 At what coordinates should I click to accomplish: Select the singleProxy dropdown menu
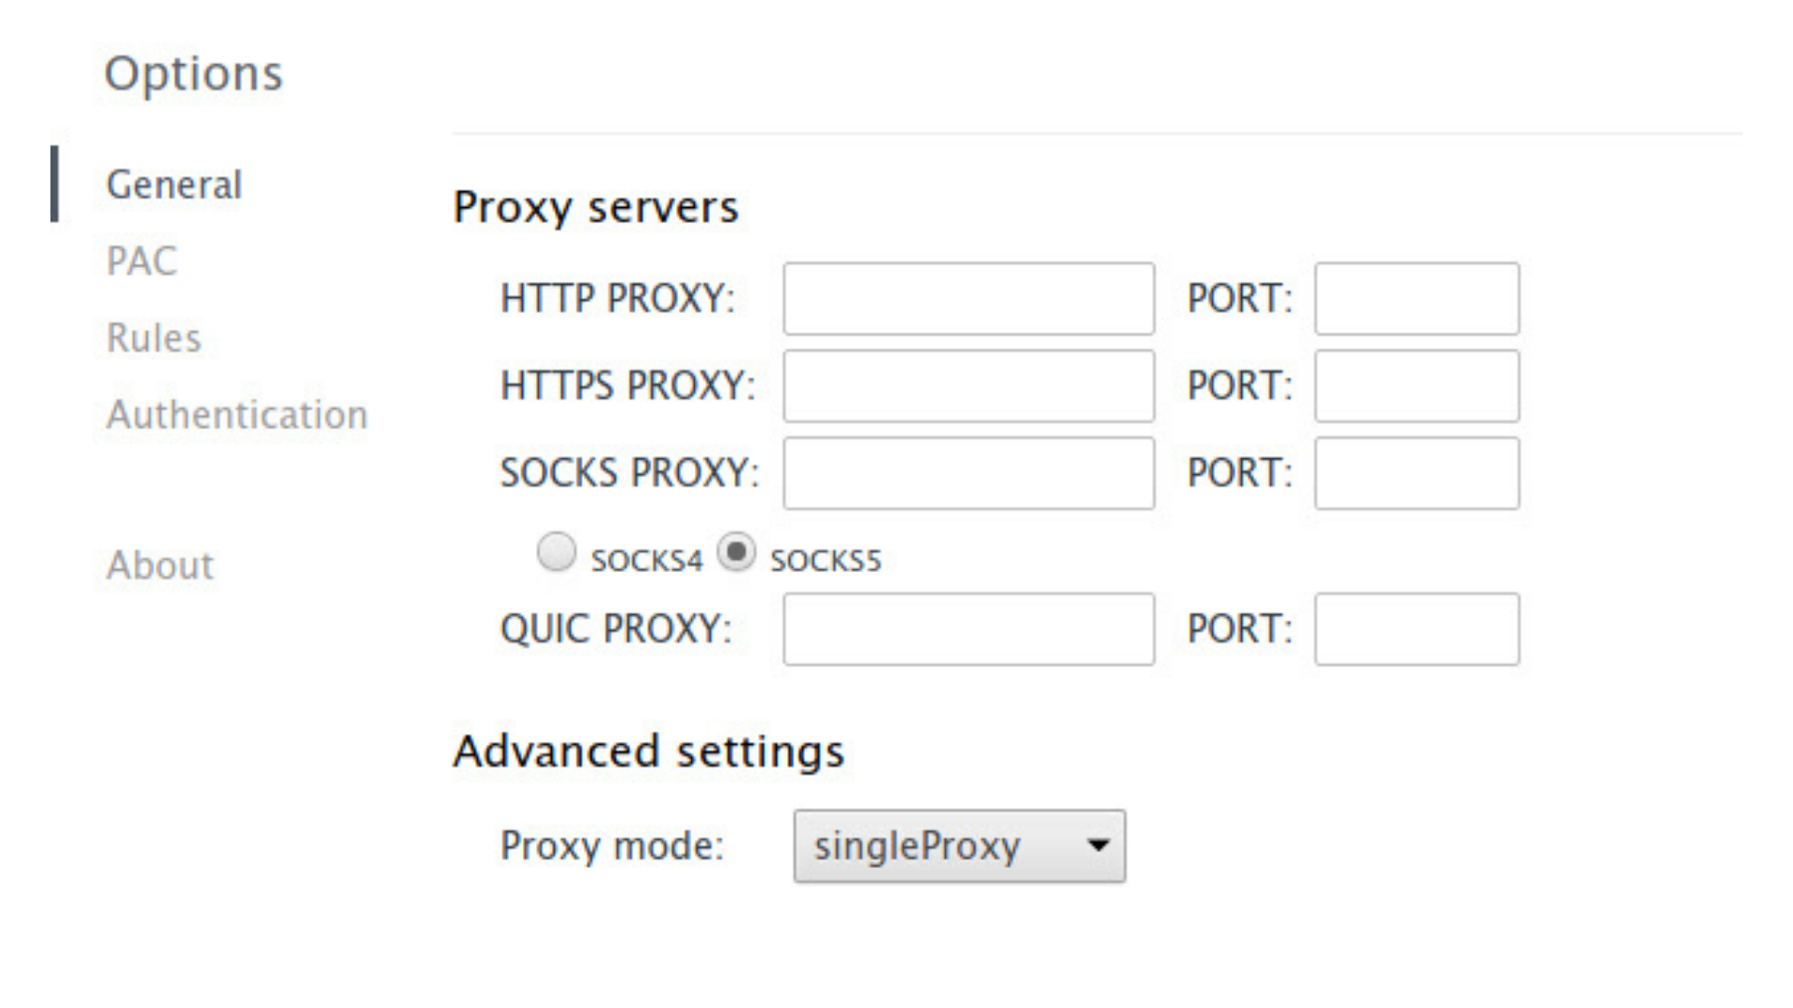[x=959, y=847]
